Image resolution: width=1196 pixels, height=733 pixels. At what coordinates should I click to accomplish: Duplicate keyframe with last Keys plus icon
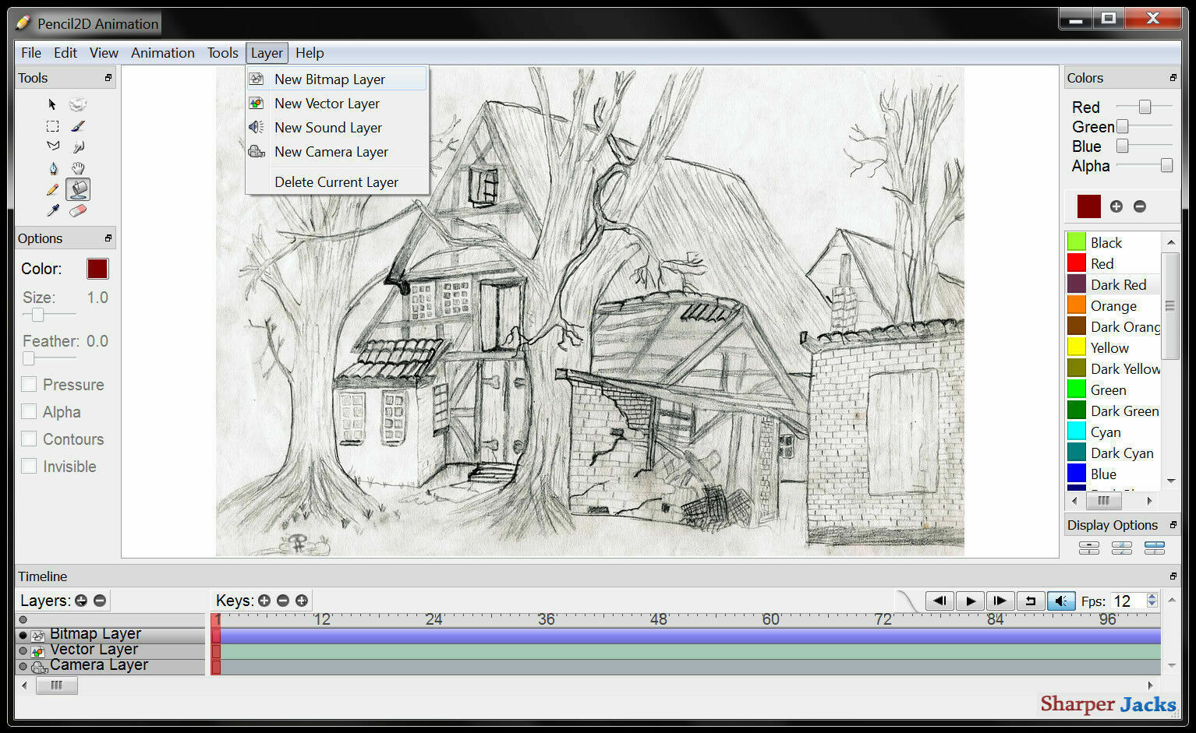click(x=302, y=601)
